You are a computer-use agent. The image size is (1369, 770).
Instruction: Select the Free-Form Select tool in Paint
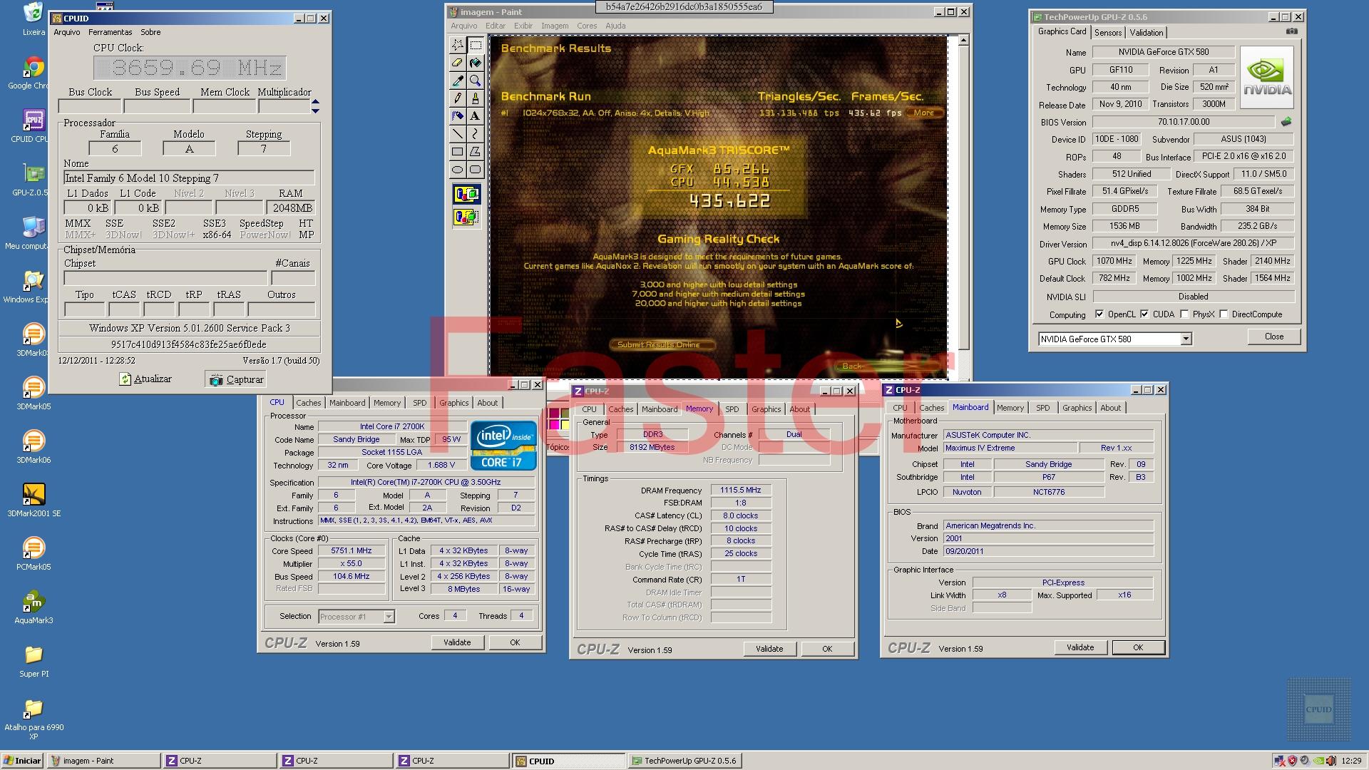[458, 45]
